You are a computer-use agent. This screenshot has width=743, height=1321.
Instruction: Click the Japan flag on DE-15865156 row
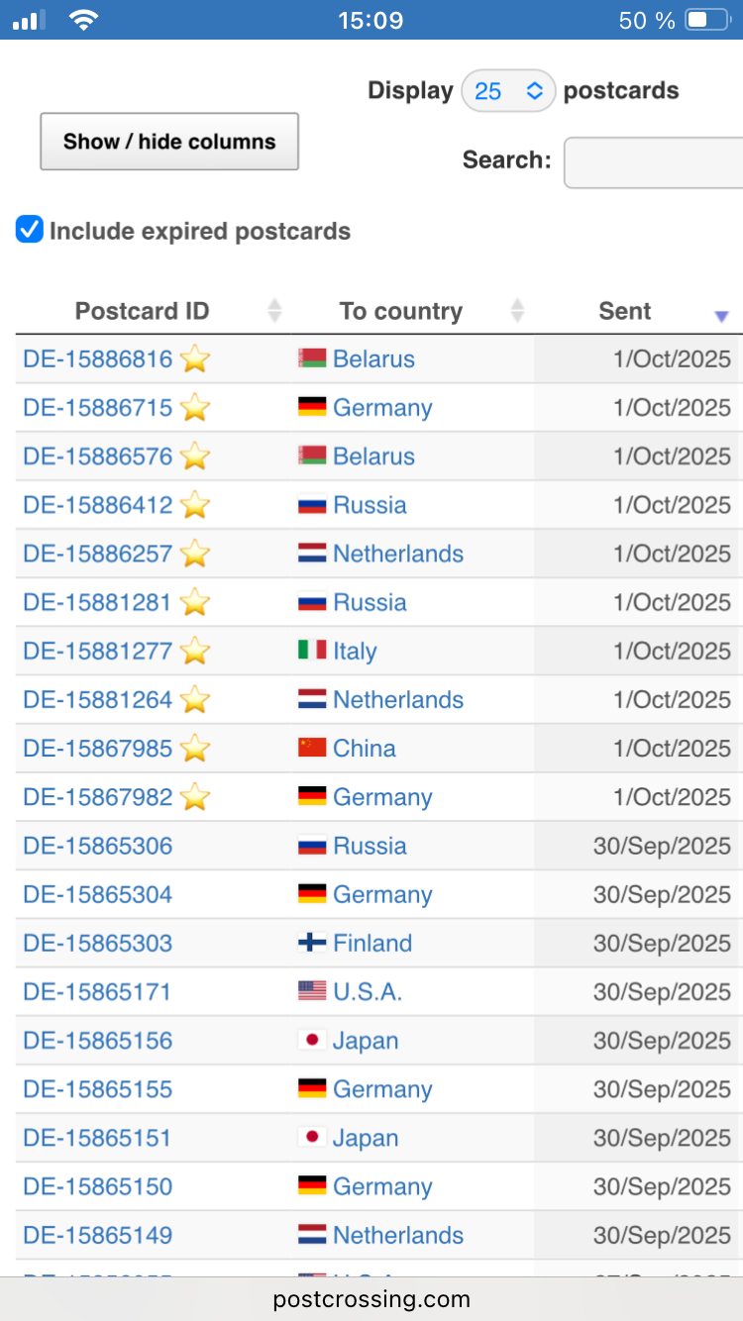(312, 1040)
